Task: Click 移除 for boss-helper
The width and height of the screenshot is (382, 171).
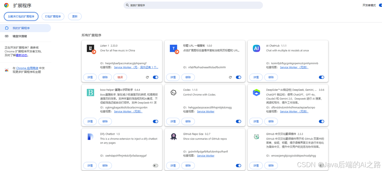Action: coord(105,121)
